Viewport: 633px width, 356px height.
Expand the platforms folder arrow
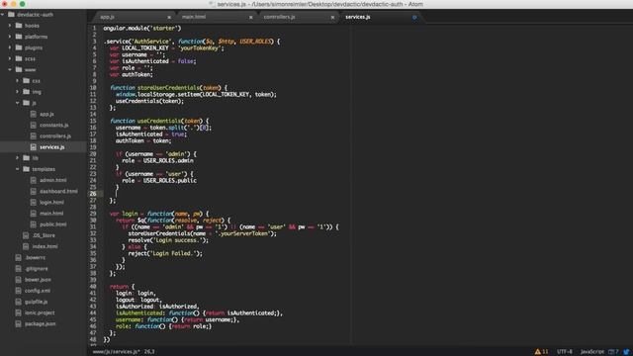[x=10, y=37]
